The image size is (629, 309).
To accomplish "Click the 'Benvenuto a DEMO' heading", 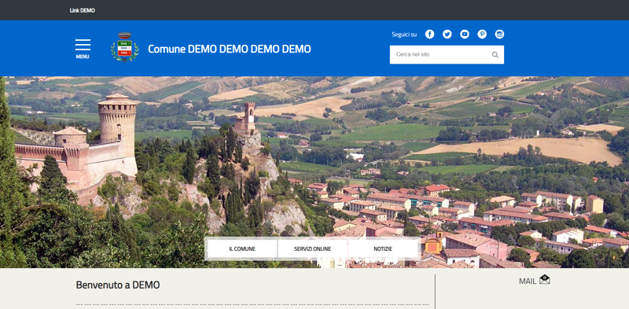I will [118, 285].
